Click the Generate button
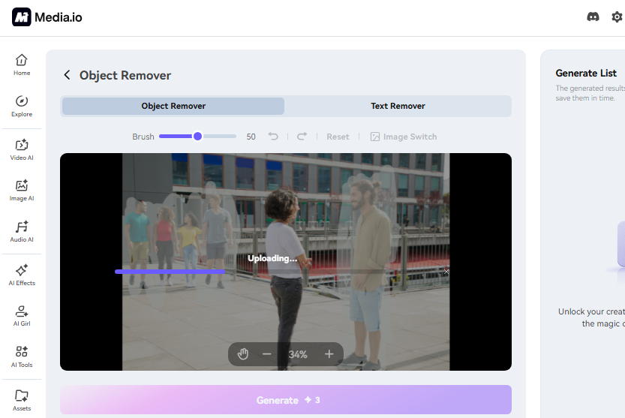This screenshot has width=625, height=418. pos(286,400)
